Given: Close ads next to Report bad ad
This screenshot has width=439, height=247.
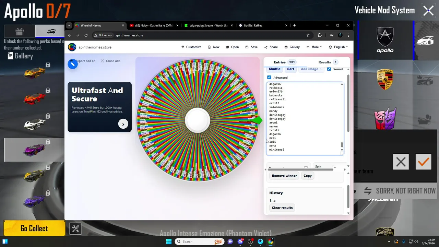Looking at the screenshot, I should pyautogui.click(x=110, y=61).
